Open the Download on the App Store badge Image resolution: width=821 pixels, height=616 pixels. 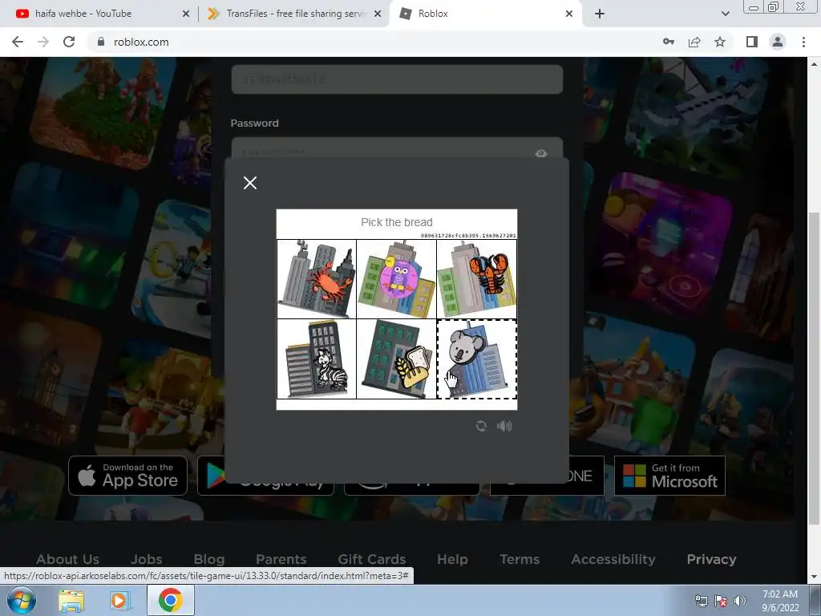tap(127, 476)
